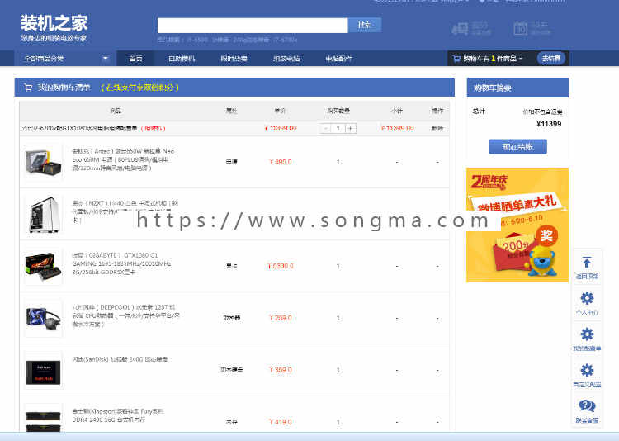Open the 自助装机 navigation tab

182,59
